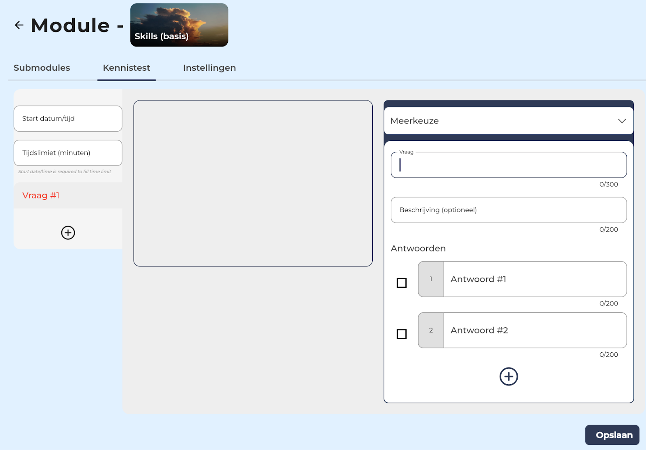Mark Antwoord #2 as correct
This screenshot has width=646, height=450.
pyautogui.click(x=402, y=334)
